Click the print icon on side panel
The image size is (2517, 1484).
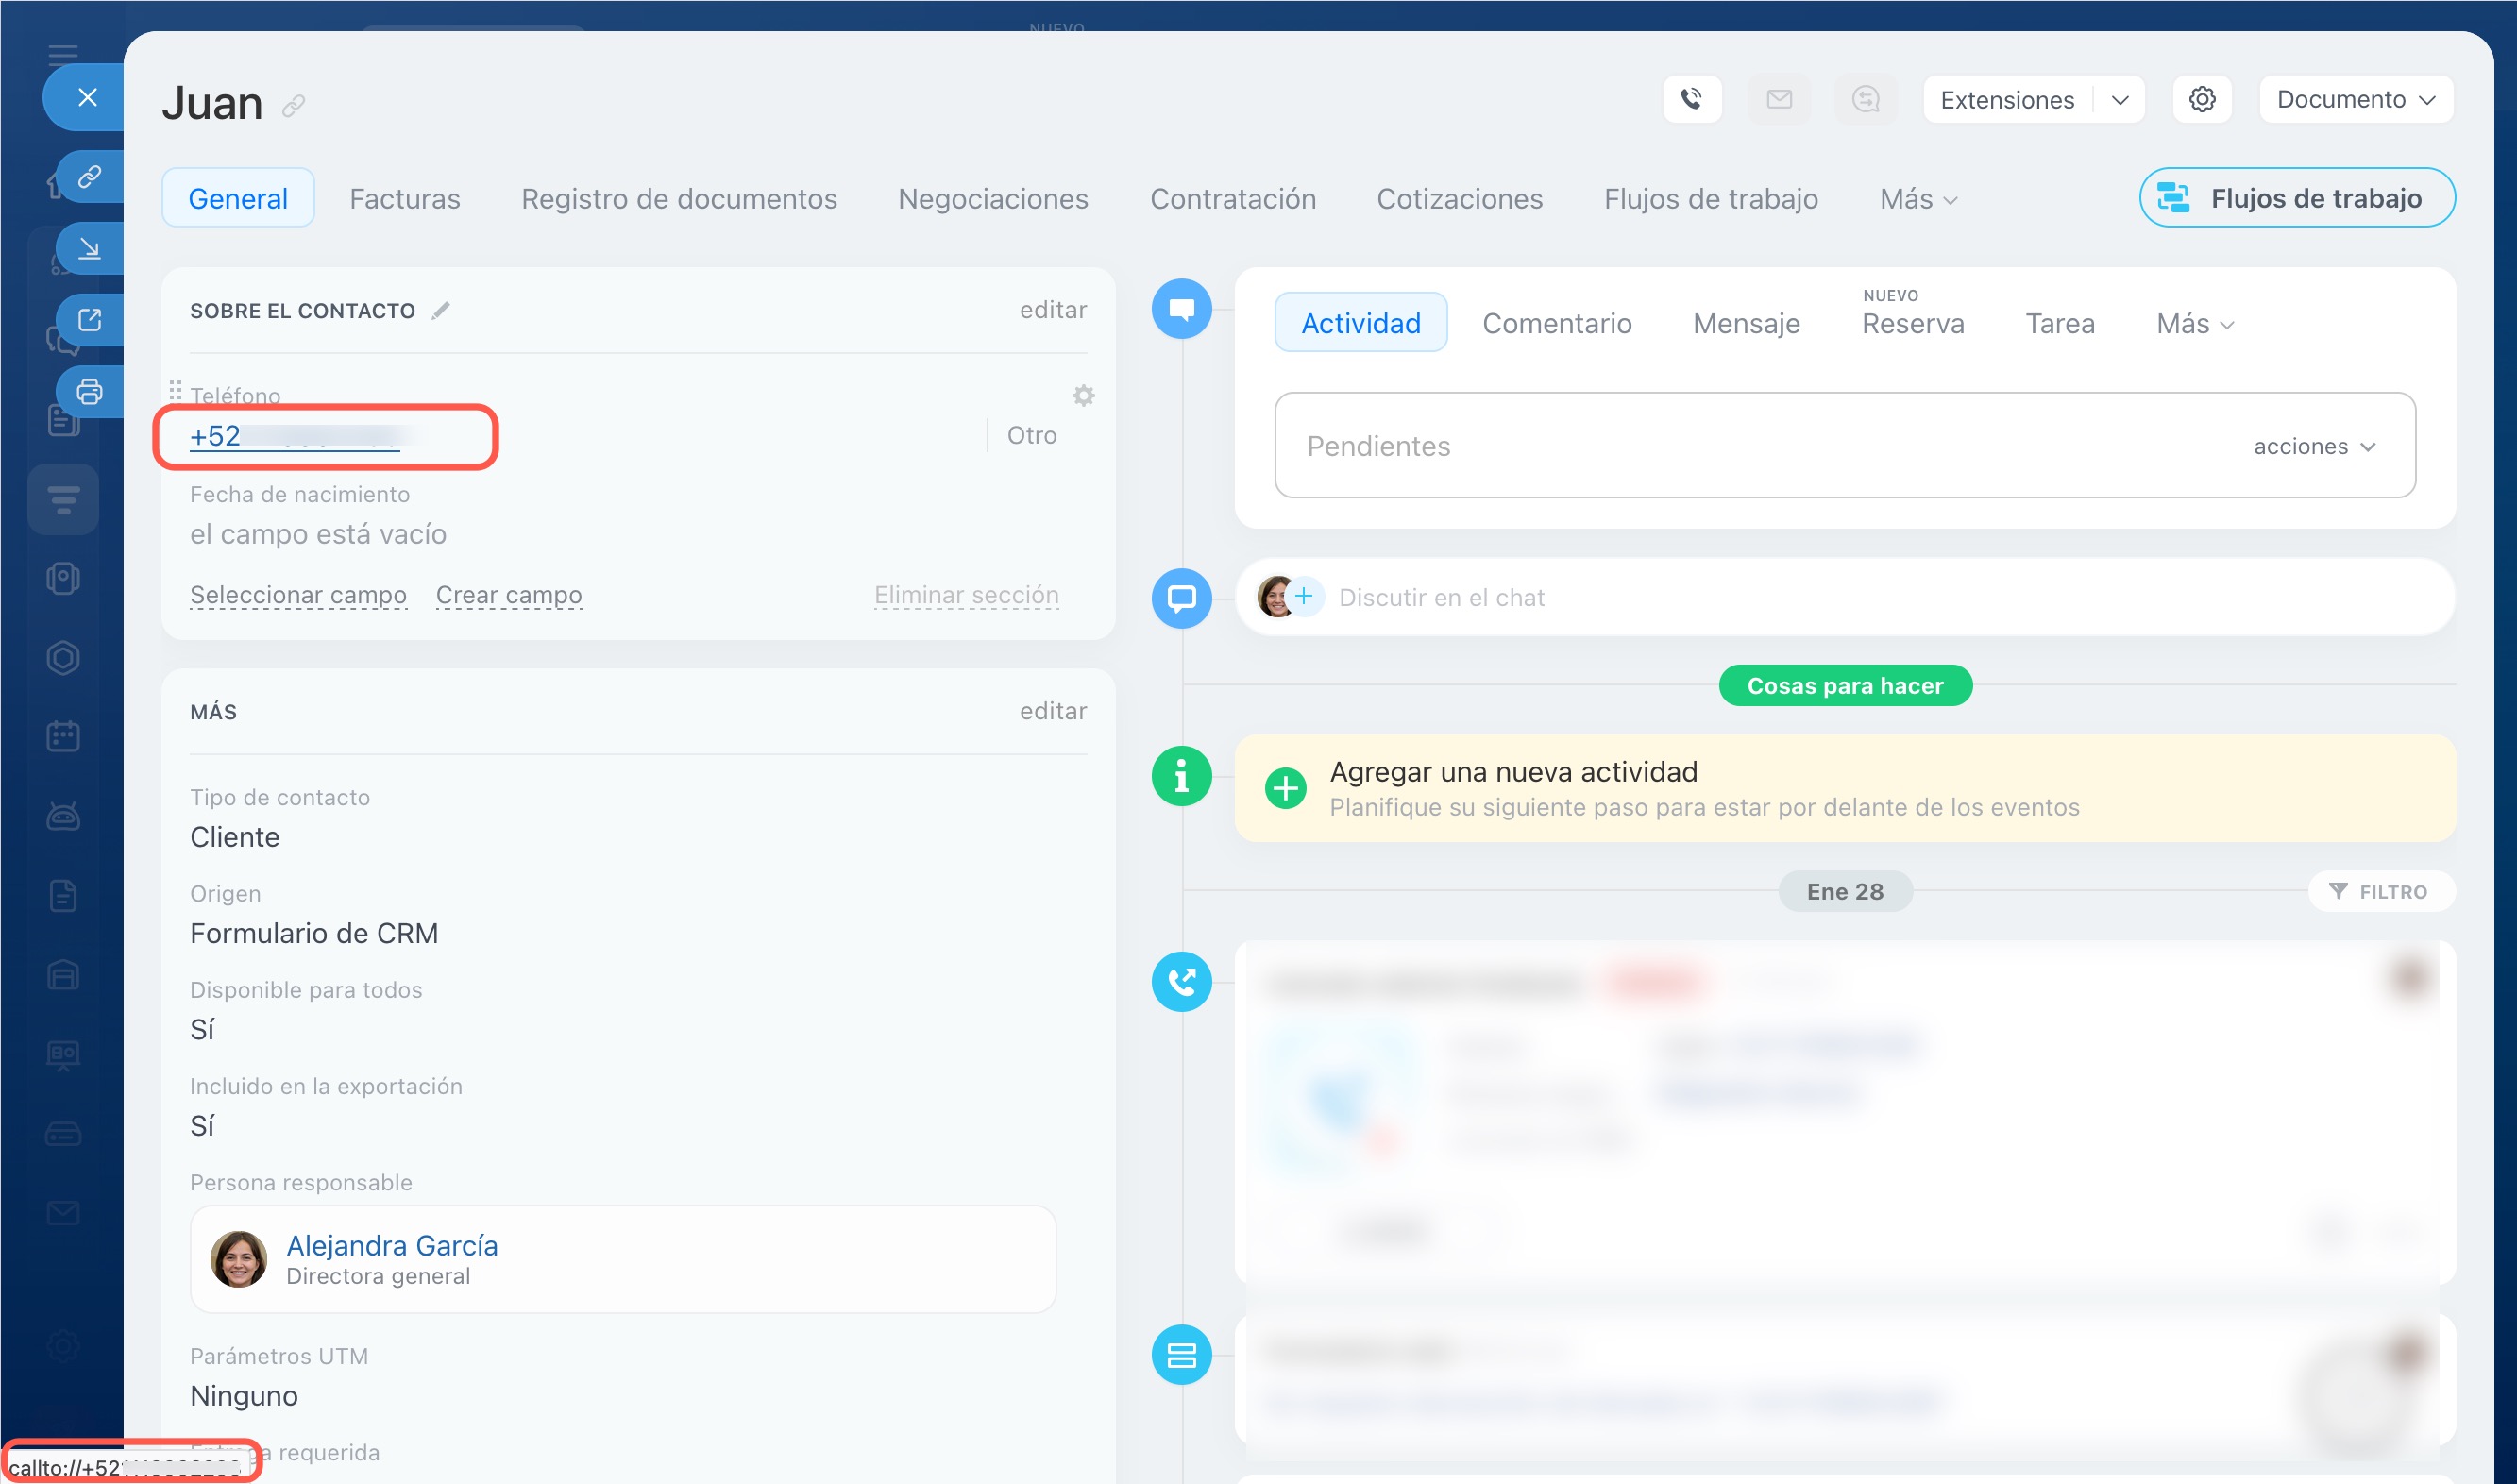[x=89, y=391]
